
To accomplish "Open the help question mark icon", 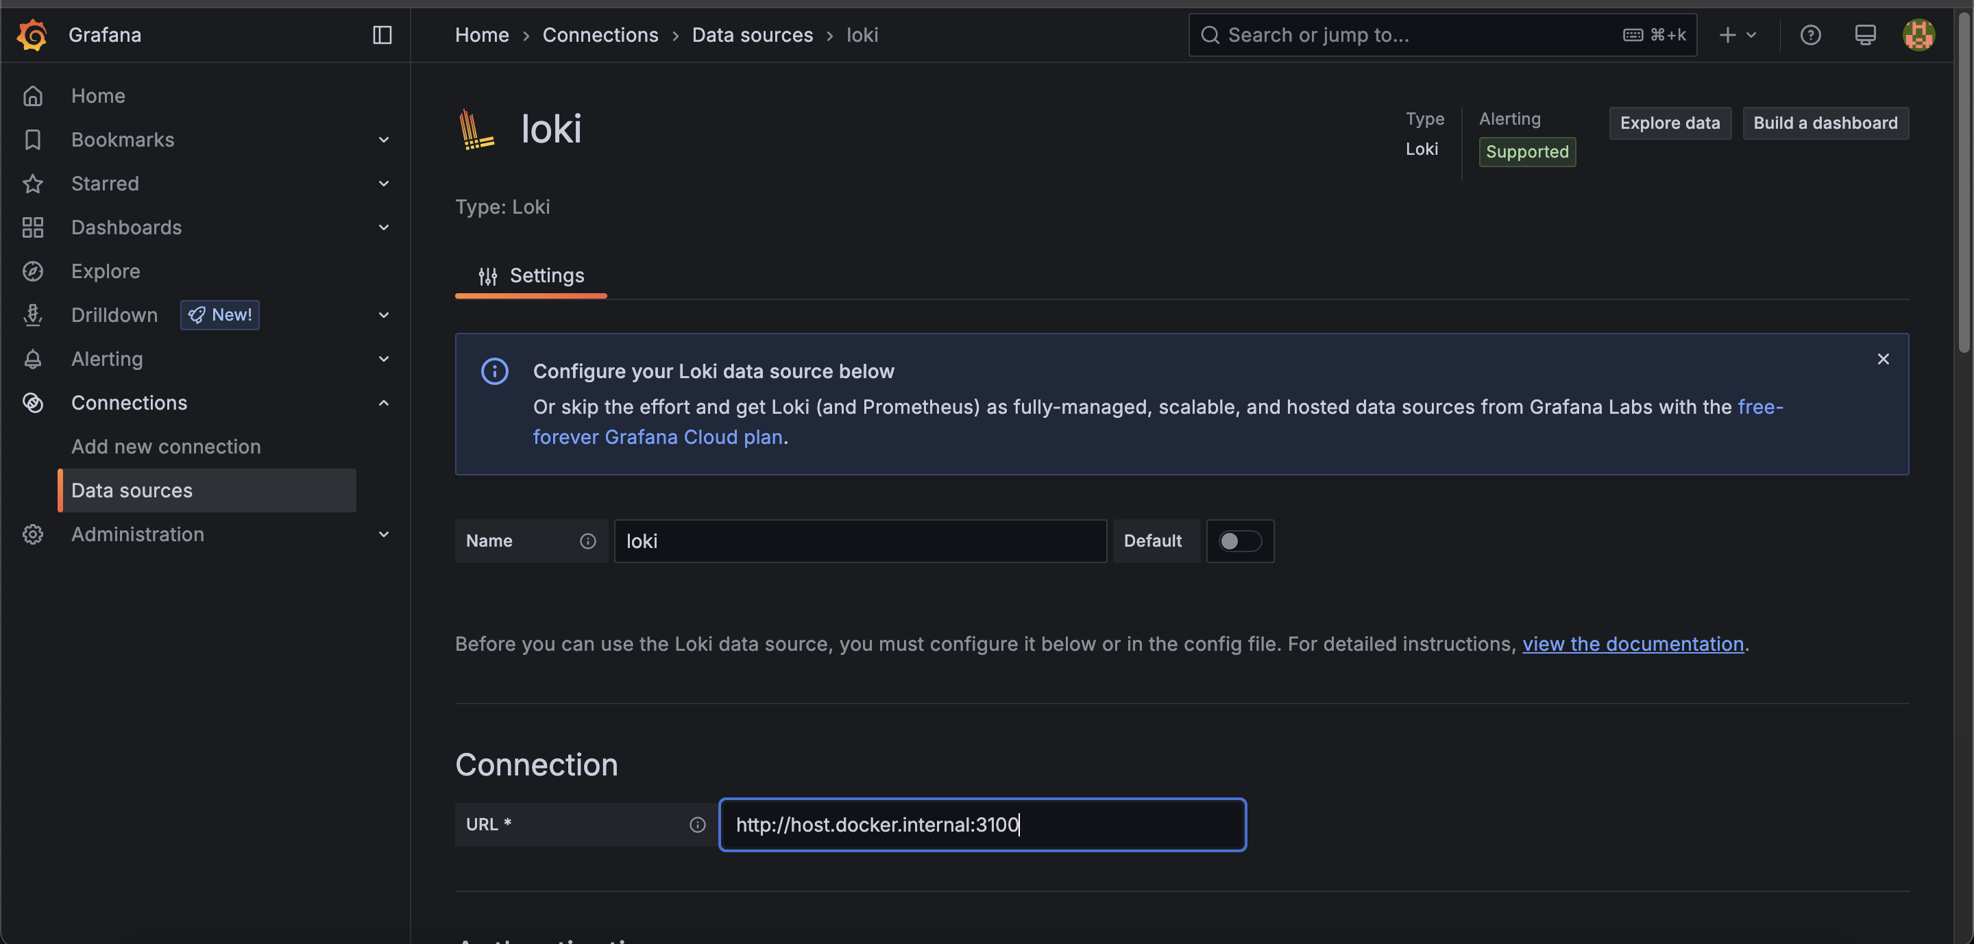I will pyautogui.click(x=1810, y=35).
